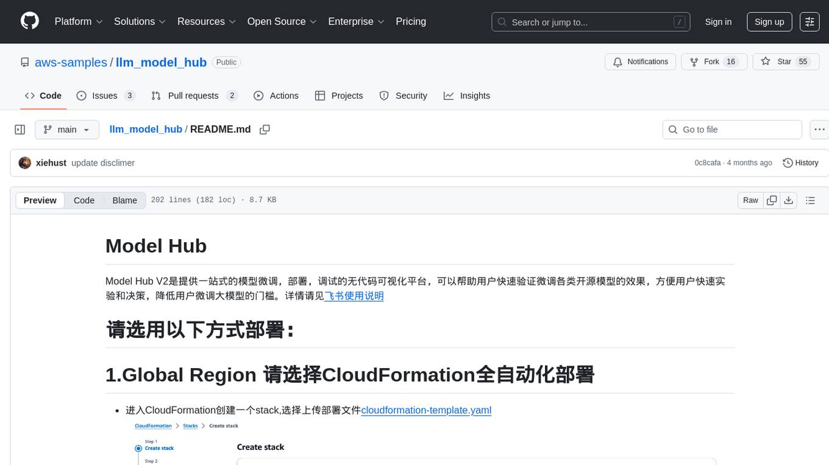Click the Sign in link
This screenshot has height=465, width=829.
(x=718, y=21)
